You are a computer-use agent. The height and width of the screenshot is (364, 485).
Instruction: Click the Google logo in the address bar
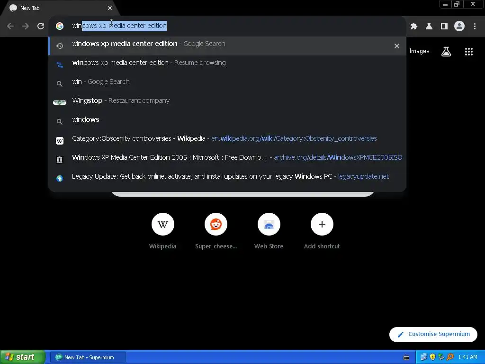60,26
